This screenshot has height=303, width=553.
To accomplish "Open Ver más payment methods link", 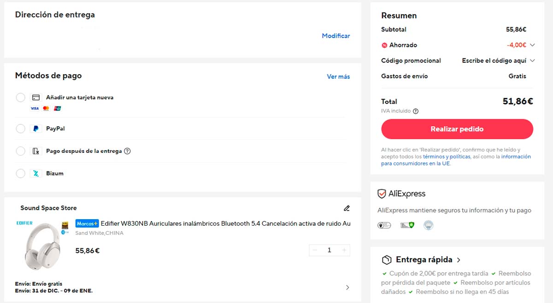I will click(338, 77).
